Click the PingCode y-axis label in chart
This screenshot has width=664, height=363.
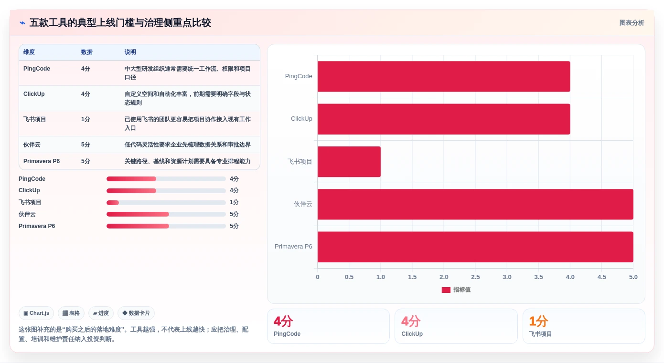(x=299, y=76)
